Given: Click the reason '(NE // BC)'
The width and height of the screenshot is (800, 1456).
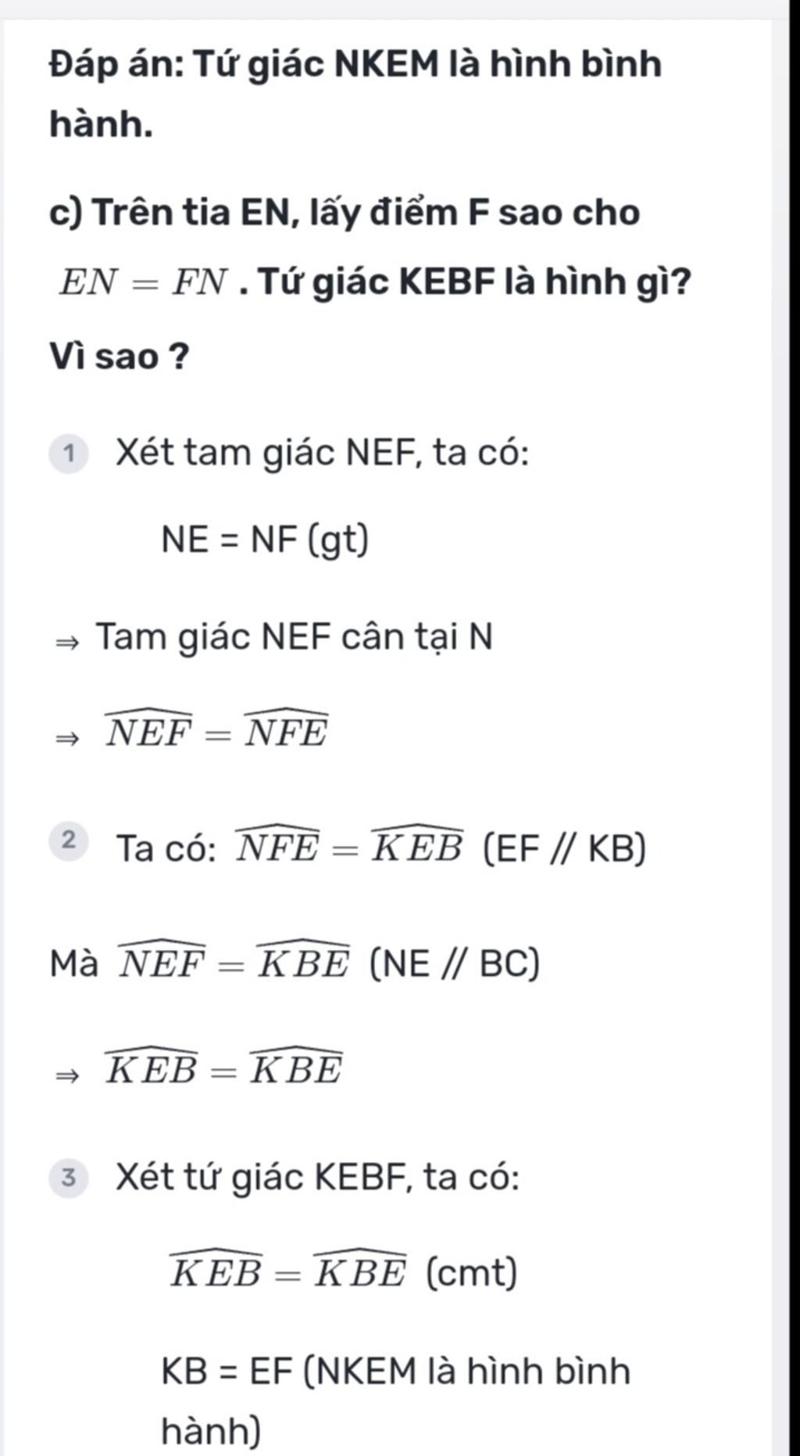Looking at the screenshot, I should click(454, 963).
